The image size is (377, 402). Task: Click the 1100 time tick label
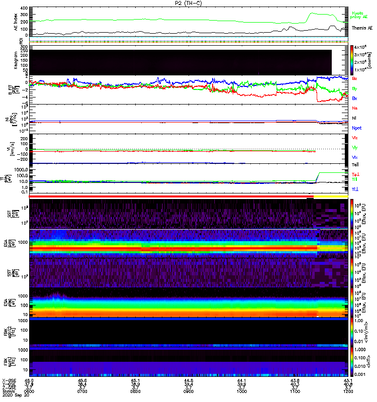coord(295,391)
